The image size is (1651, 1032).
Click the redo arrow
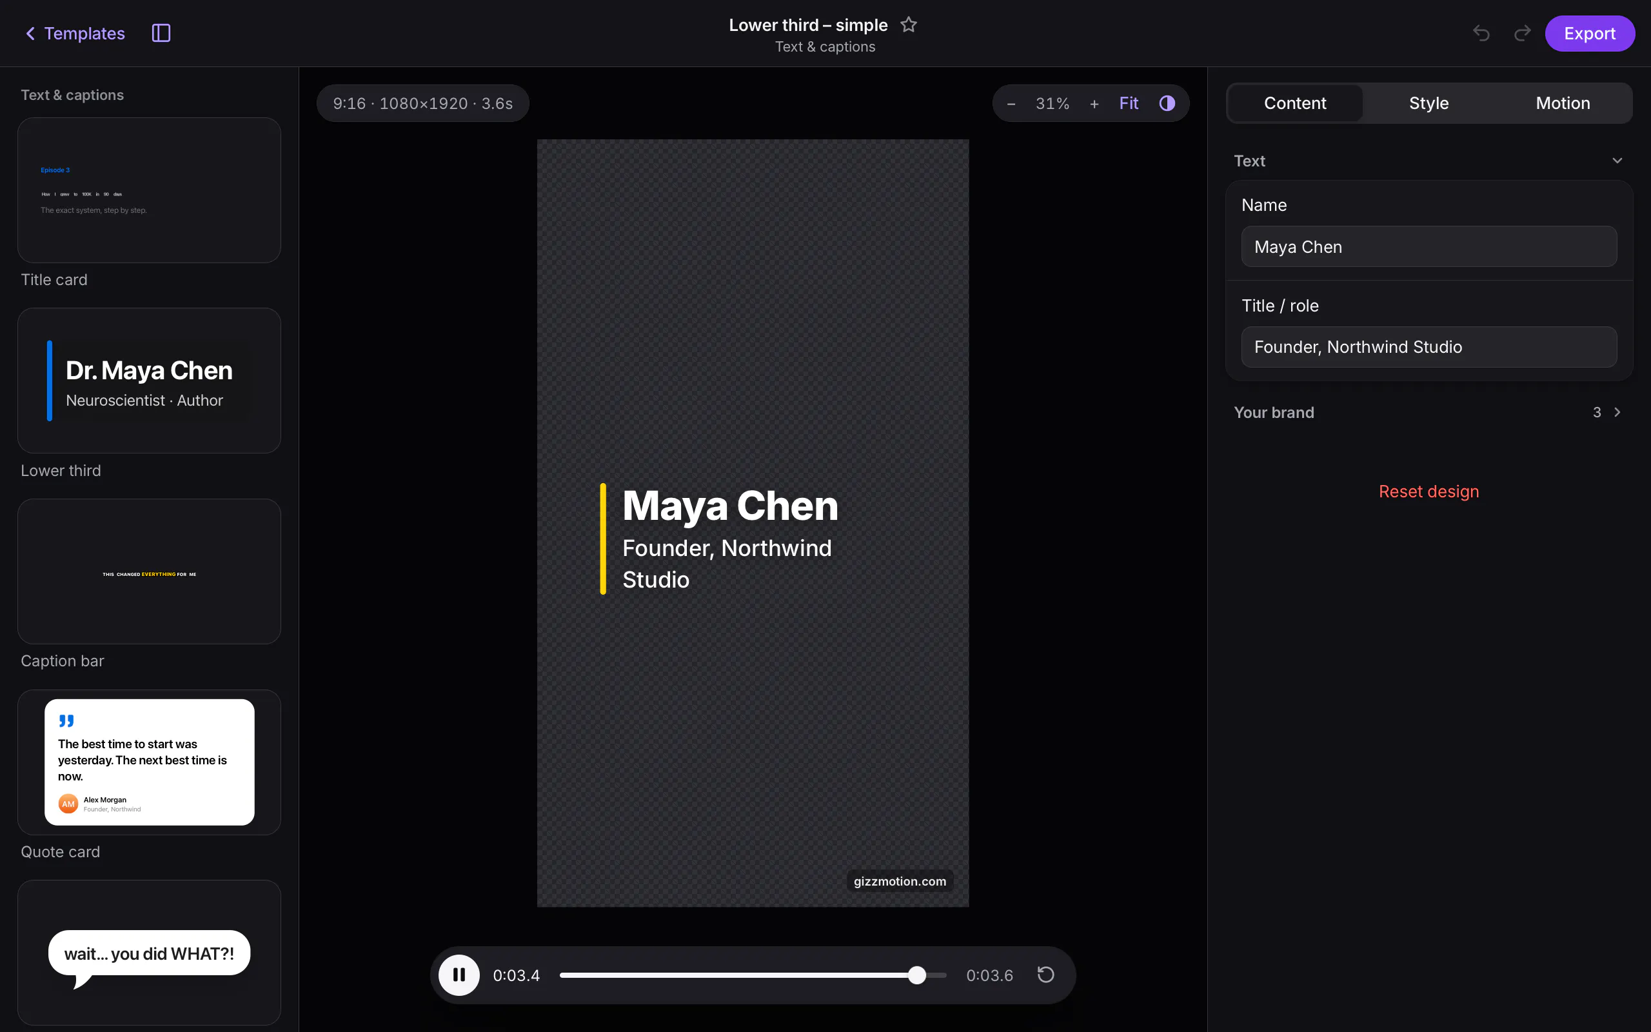pyautogui.click(x=1522, y=34)
